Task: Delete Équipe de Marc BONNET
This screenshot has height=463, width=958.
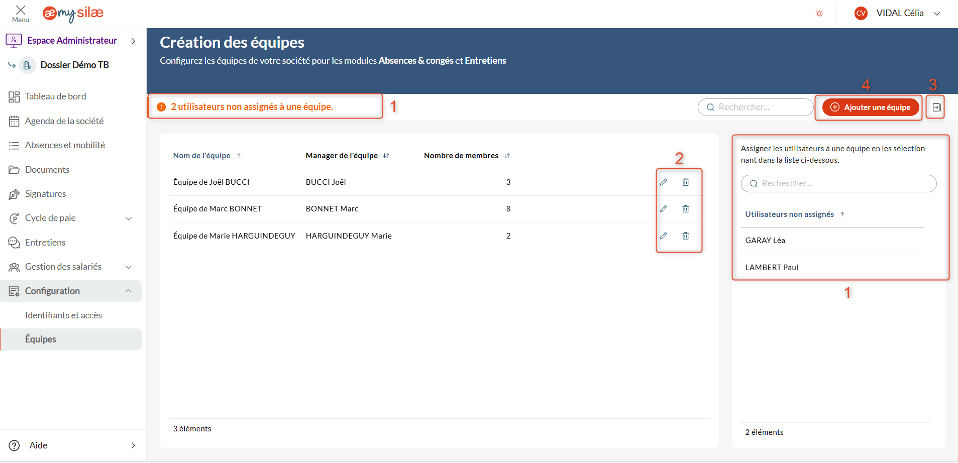Action: 686,209
